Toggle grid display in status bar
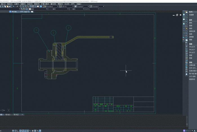 point(15,131)
